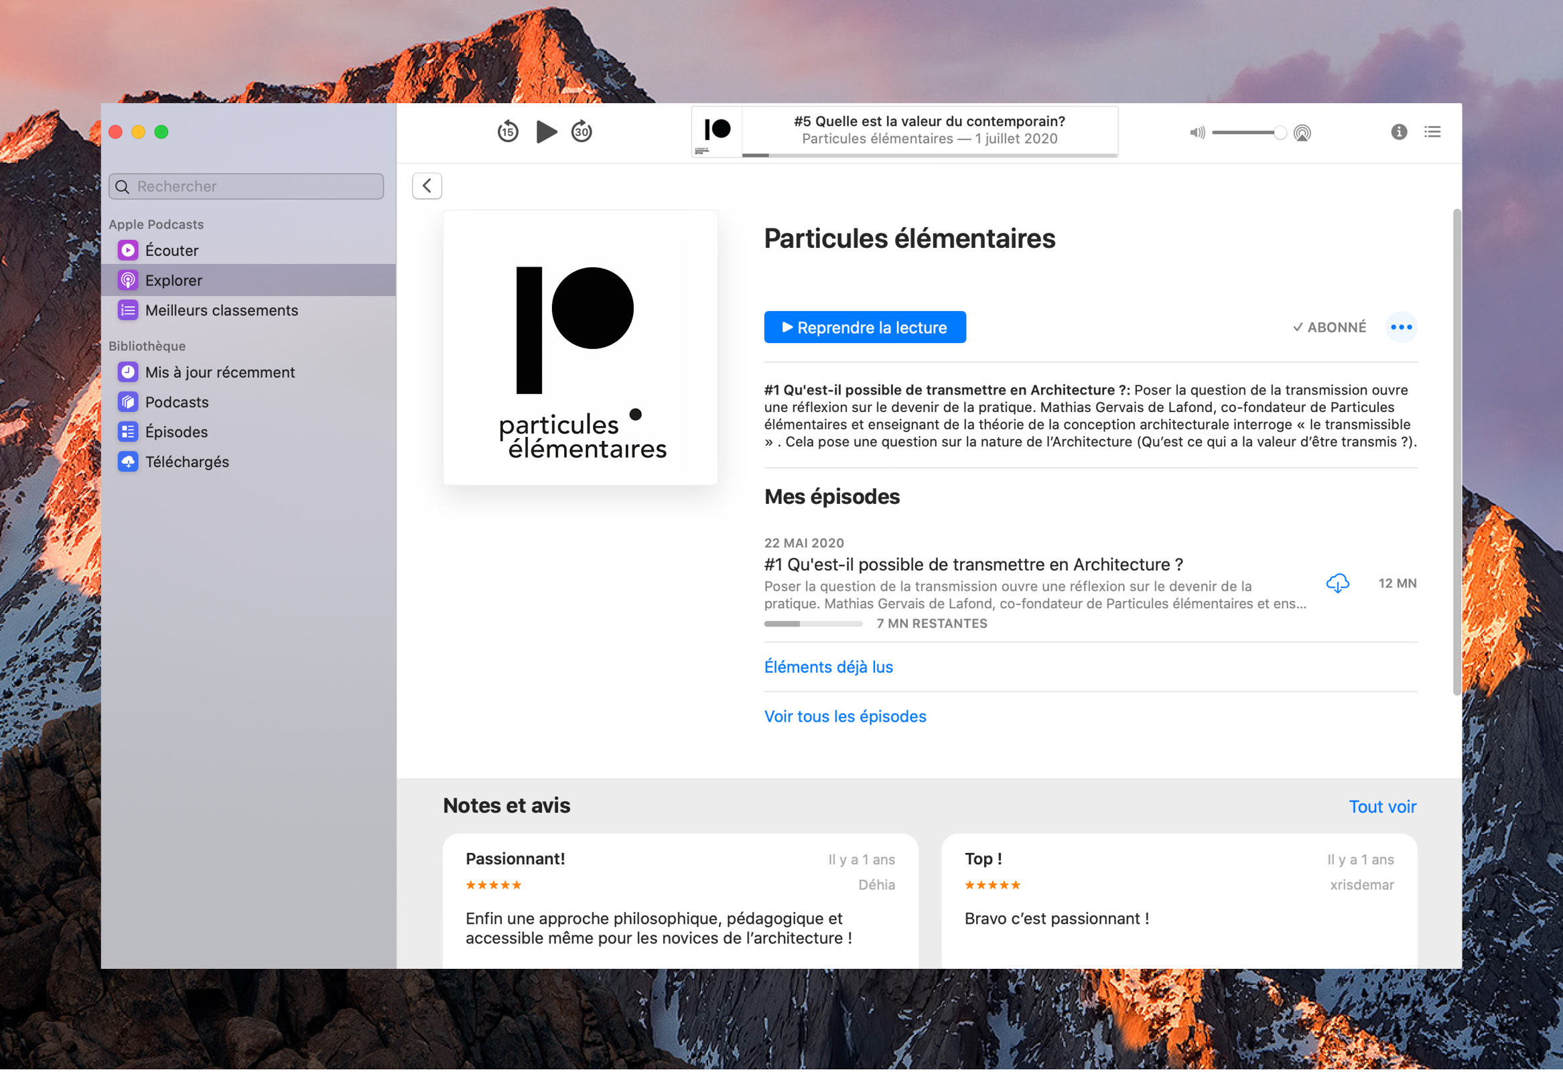This screenshot has height=1072, width=1563.
Task: Click the now-playing podcast artwork thumbnail
Action: click(717, 132)
